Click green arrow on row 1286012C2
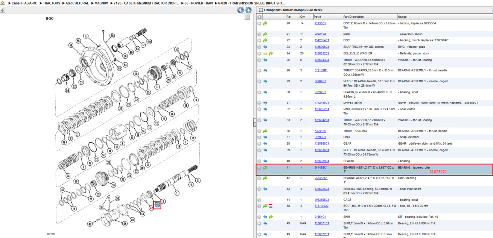Image resolution: width=493 pixels, height=238 pixels. point(271,54)
